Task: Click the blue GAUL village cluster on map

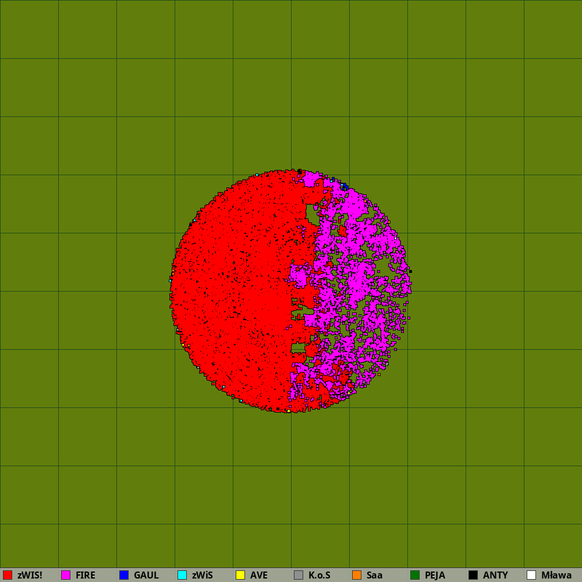Action: pyautogui.click(x=344, y=187)
